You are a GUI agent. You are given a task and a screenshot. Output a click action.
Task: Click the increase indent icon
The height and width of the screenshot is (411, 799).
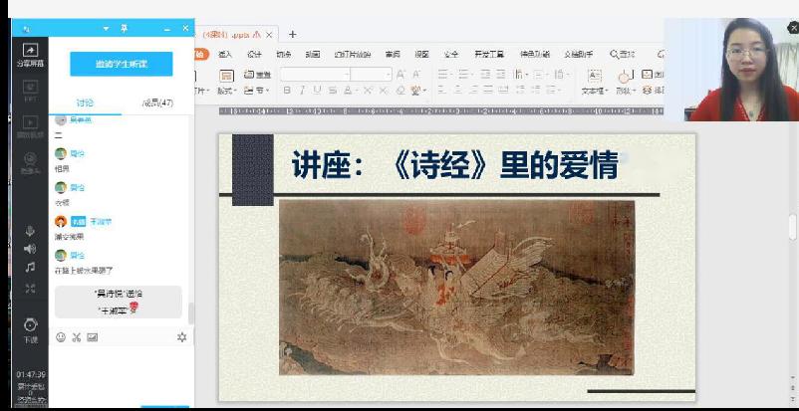501,75
